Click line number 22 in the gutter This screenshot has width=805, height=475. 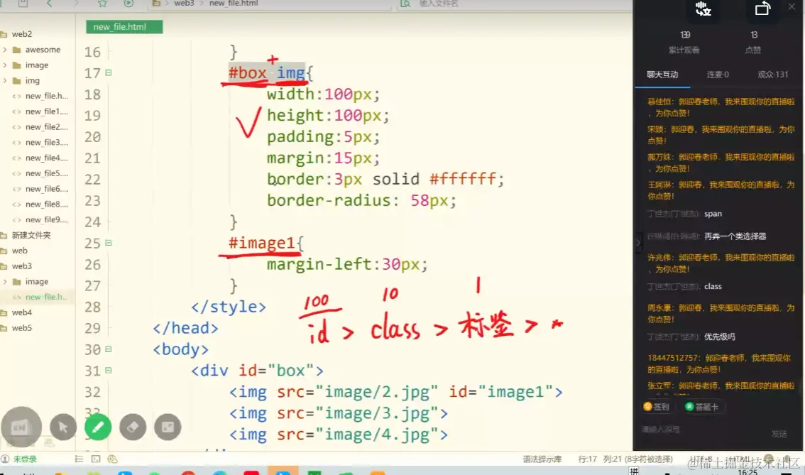92,179
